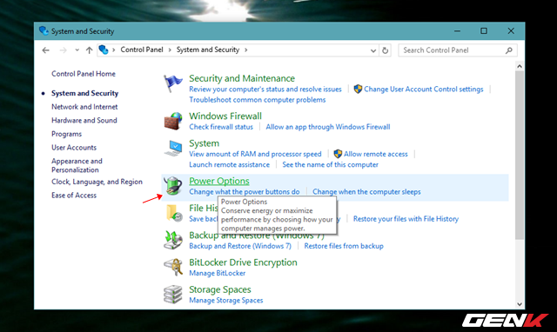
Task: Open Appearance and Personalization category
Action: (77, 165)
